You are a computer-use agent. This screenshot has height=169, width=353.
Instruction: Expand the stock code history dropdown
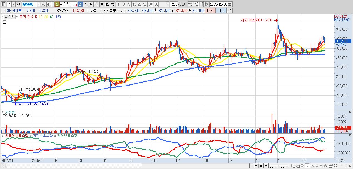coord(39,4)
